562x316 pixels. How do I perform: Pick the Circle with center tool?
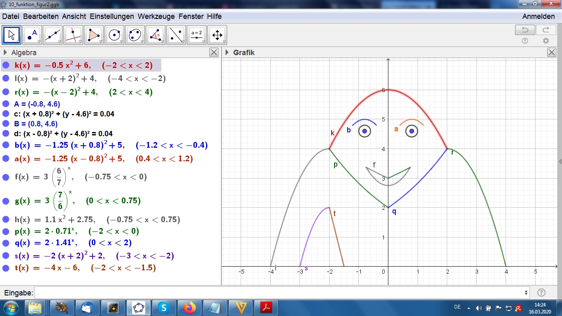(114, 35)
